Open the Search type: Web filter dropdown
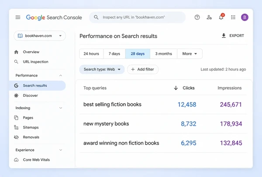The image size is (262, 177). click(102, 69)
